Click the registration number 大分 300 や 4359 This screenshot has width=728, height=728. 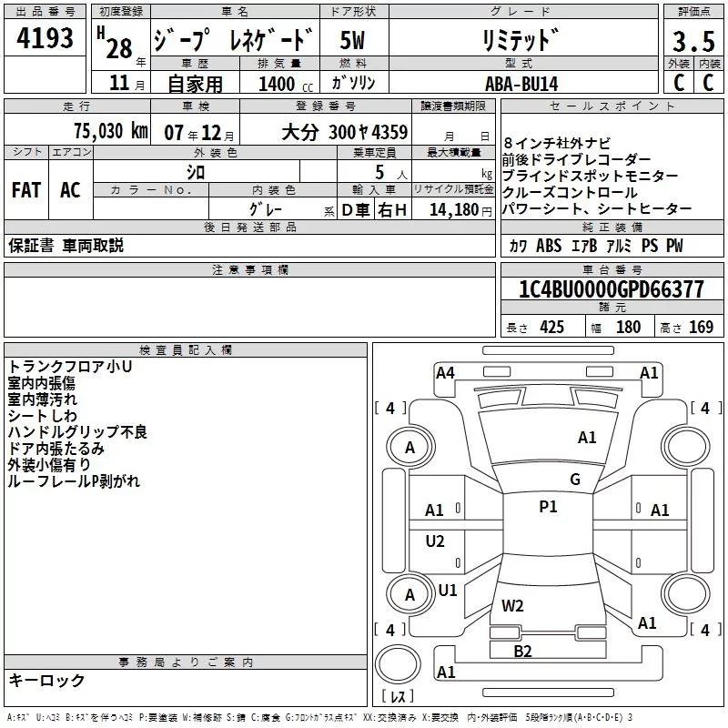tap(345, 132)
